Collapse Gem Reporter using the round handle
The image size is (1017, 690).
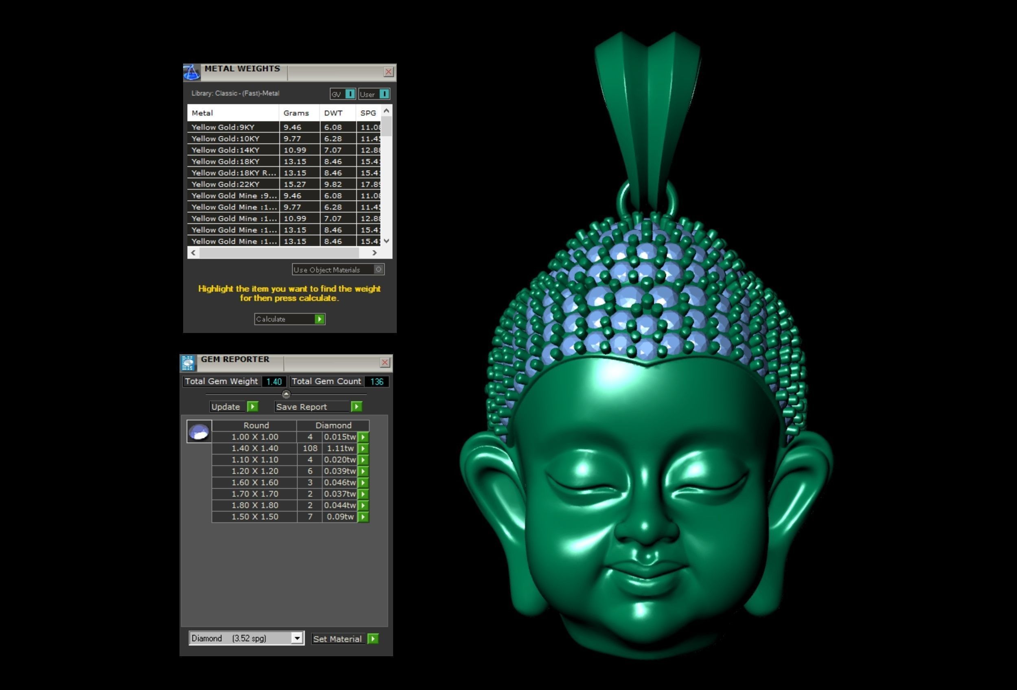pyautogui.click(x=286, y=394)
